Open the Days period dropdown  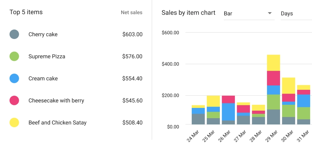click(x=295, y=13)
